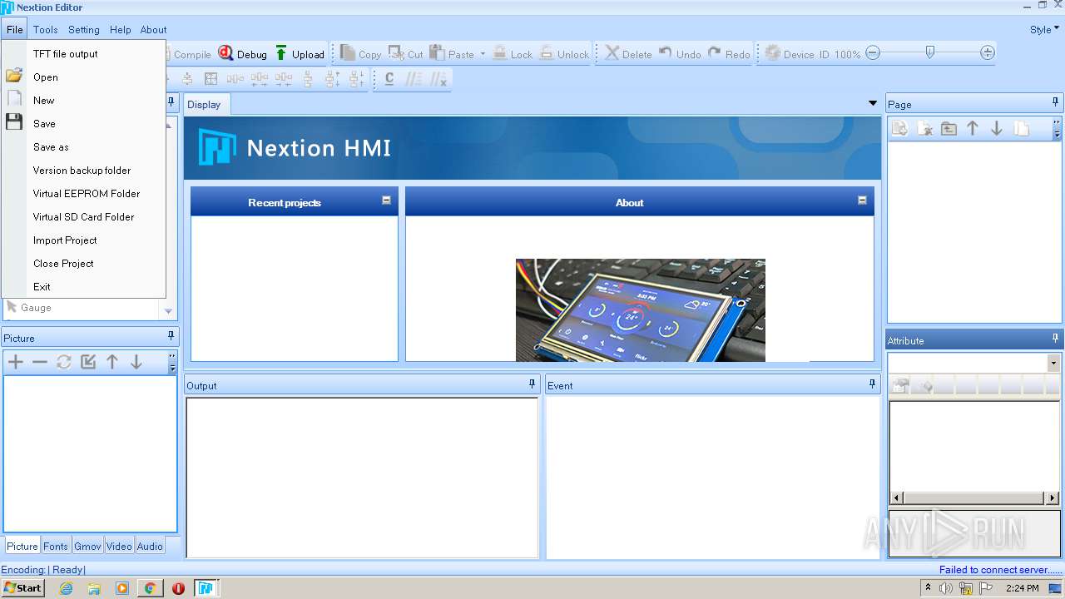Click the add page icon
1065x599 pixels.
pyautogui.click(x=899, y=128)
